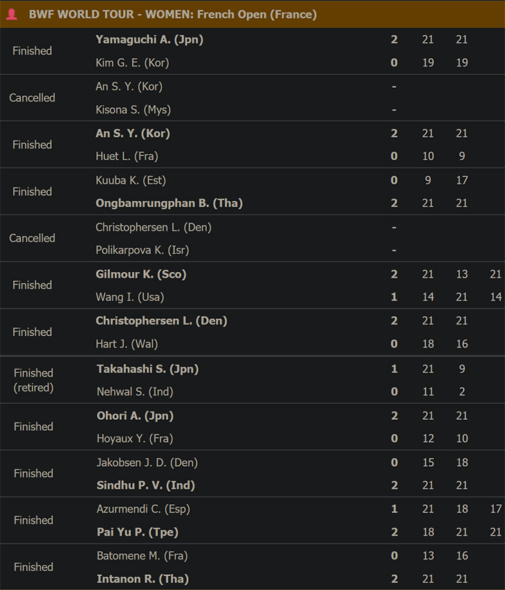Select Yamaguchi A. (Jpn) player name
This screenshot has height=590, width=505.
point(149,39)
